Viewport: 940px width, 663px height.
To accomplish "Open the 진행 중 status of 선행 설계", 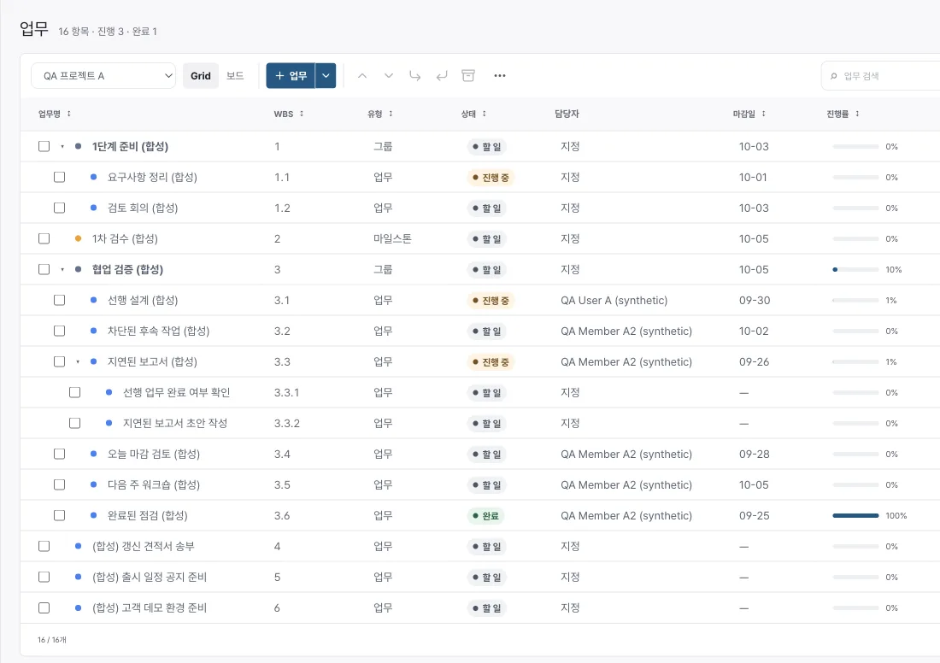I will 491,301.
